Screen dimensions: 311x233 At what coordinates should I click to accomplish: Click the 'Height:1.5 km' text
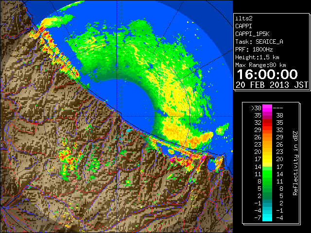[257, 57]
